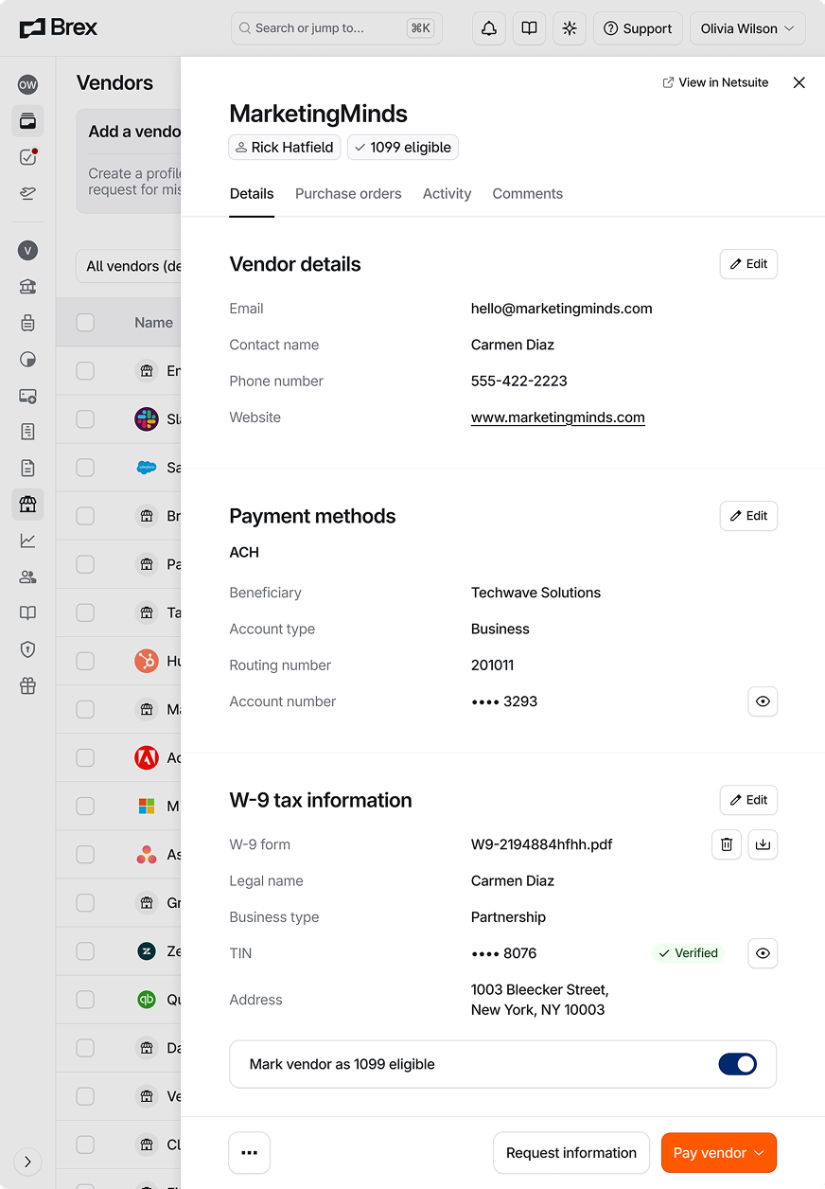Click the 1099 eligible chip

[x=403, y=147]
